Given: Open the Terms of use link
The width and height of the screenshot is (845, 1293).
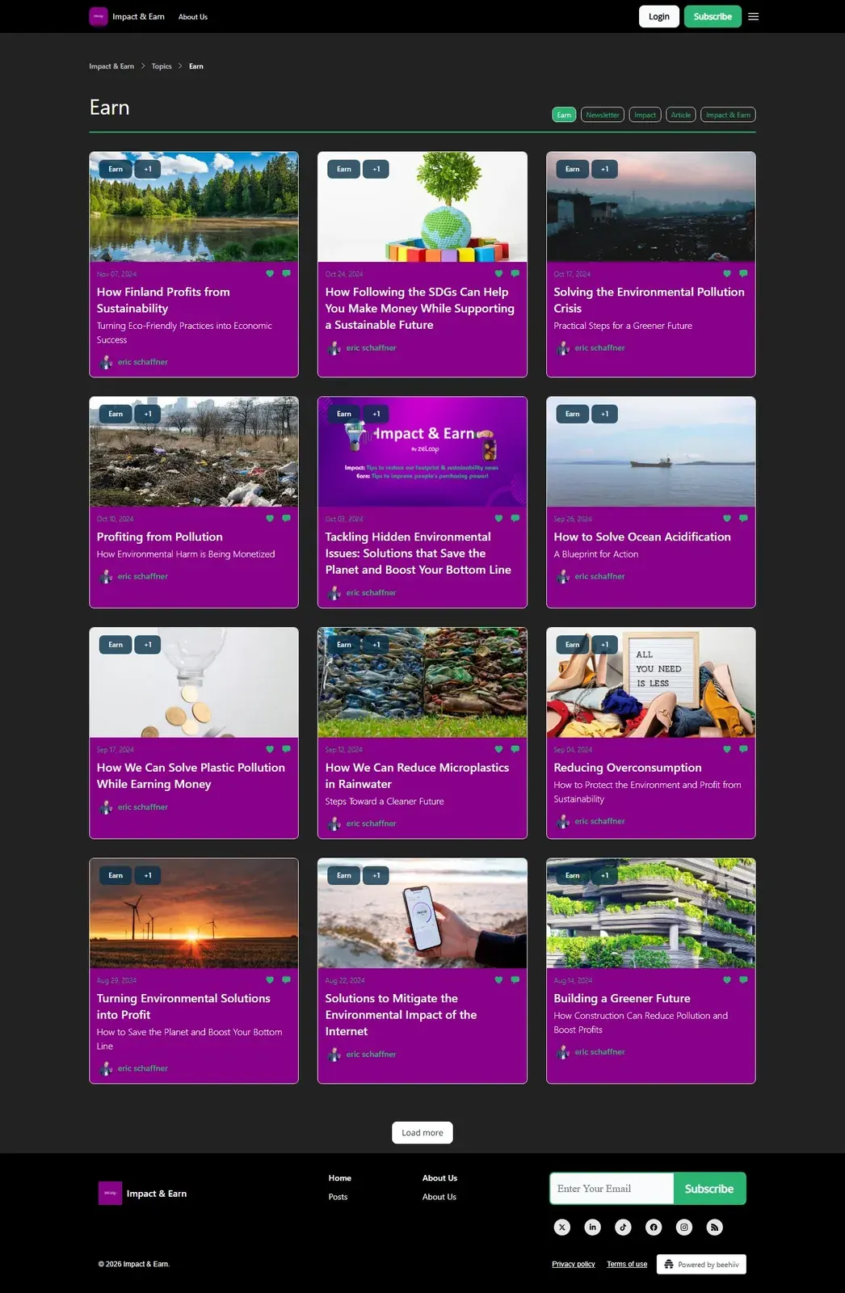Looking at the screenshot, I should click(x=627, y=1264).
